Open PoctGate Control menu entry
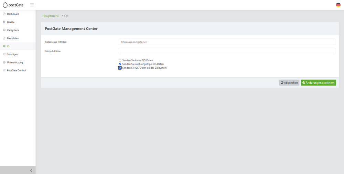344x174 pixels. tap(18, 70)
